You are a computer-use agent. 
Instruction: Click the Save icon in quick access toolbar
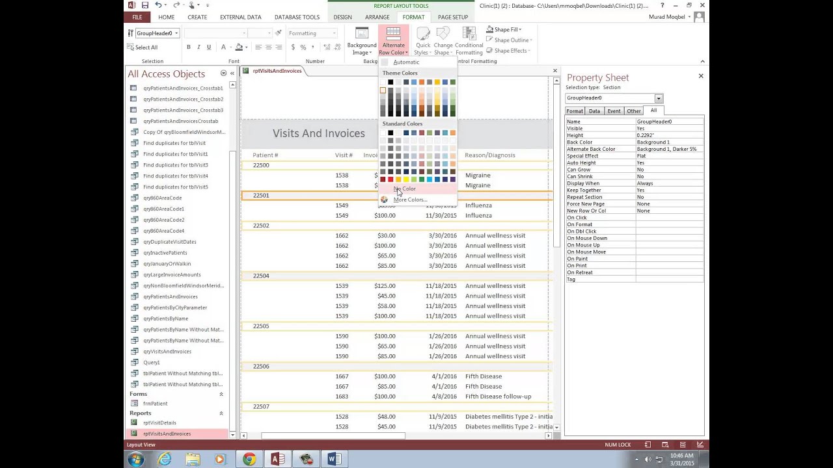(x=145, y=5)
